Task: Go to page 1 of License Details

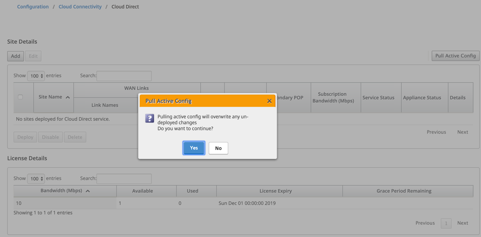Action: (x=446, y=224)
